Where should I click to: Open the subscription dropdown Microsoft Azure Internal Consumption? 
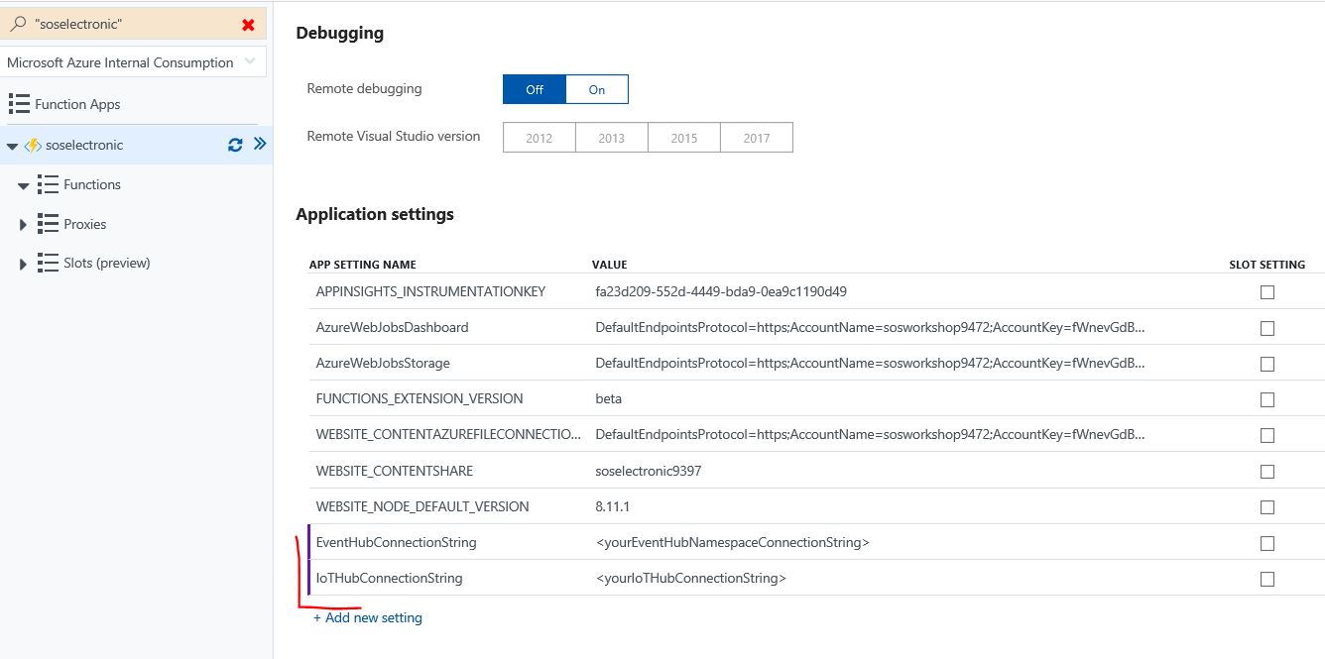tap(133, 62)
